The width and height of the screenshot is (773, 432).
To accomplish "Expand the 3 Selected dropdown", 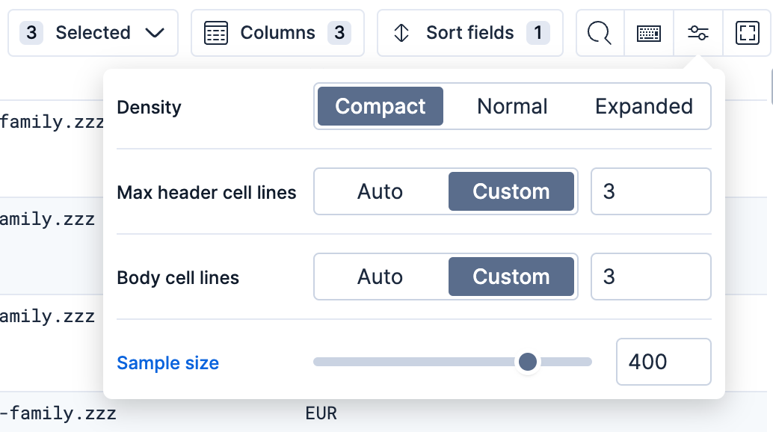I will (93, 32).
